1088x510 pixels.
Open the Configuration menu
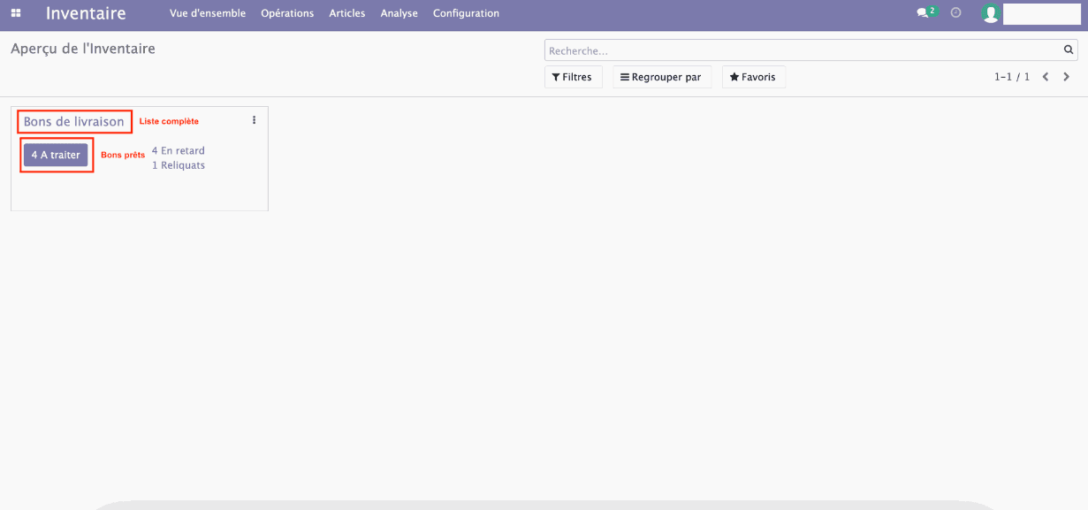[x=466, y=13]
